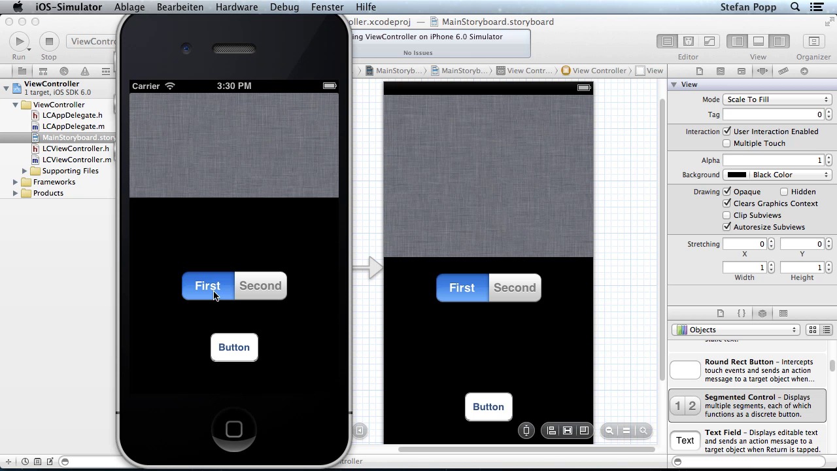Toggle the Utilities pane view icon
This screenshot has height=471, width=837.
tap(779, 41)
